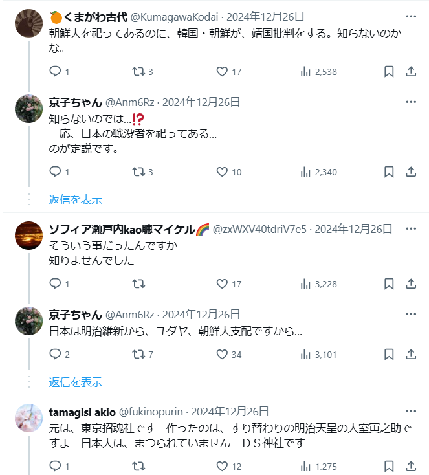Like 京子ちゃん's reply with 10 likes

(x=223, y=171)
